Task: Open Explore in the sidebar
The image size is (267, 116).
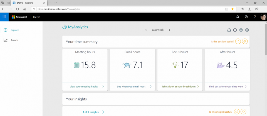Action: coord(15,30)
